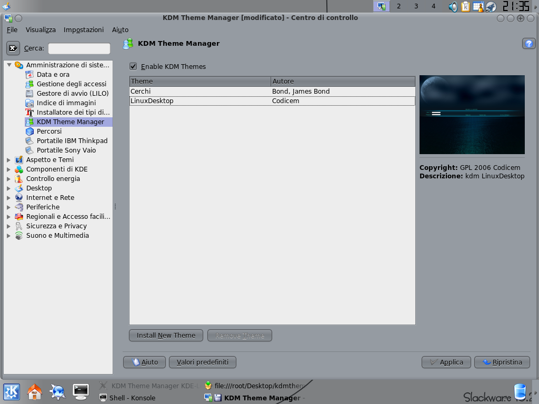This screenshot has height=404, width=539.
Task: Click the Aiuto button at bottom
Action: coord(144,362)
